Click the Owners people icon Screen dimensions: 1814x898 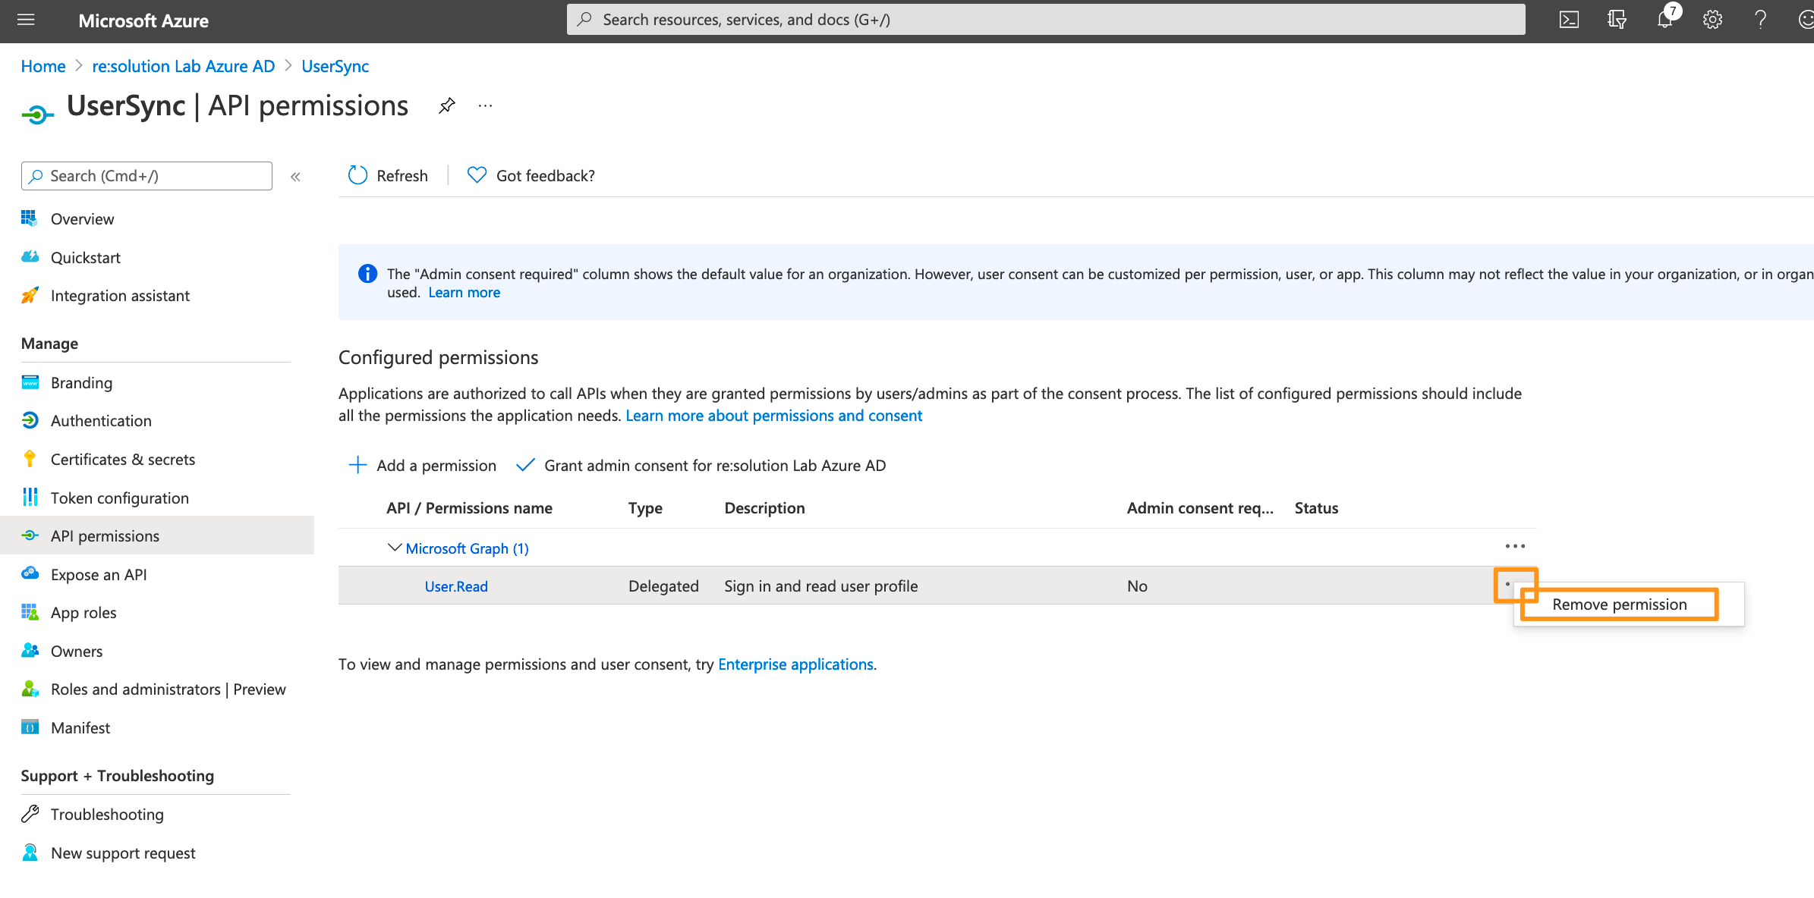[30, 651]
